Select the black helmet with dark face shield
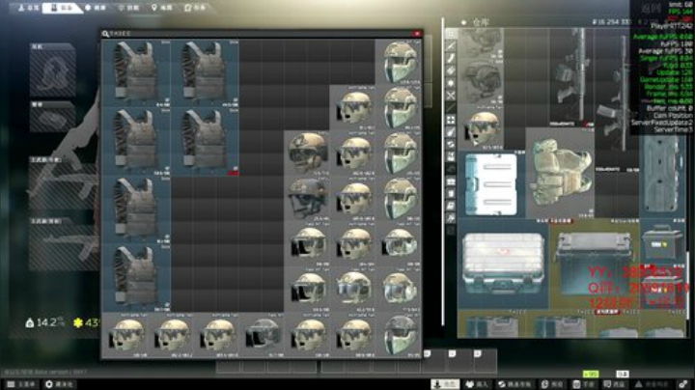 (x=307, y=199)
